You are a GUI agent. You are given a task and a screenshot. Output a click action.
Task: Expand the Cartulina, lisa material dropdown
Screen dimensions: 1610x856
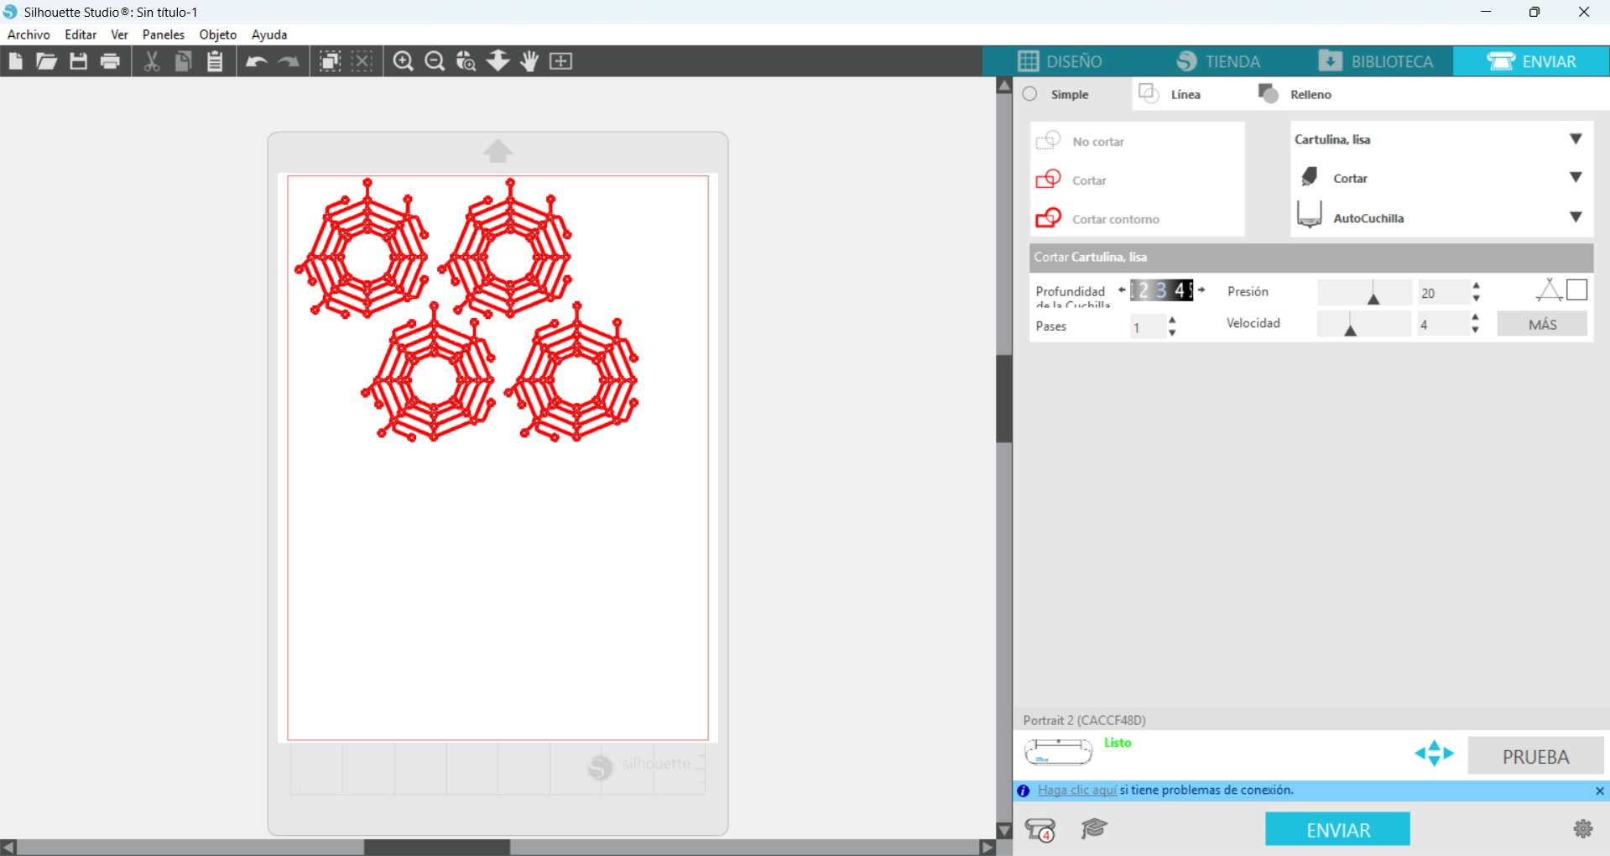1575,139
